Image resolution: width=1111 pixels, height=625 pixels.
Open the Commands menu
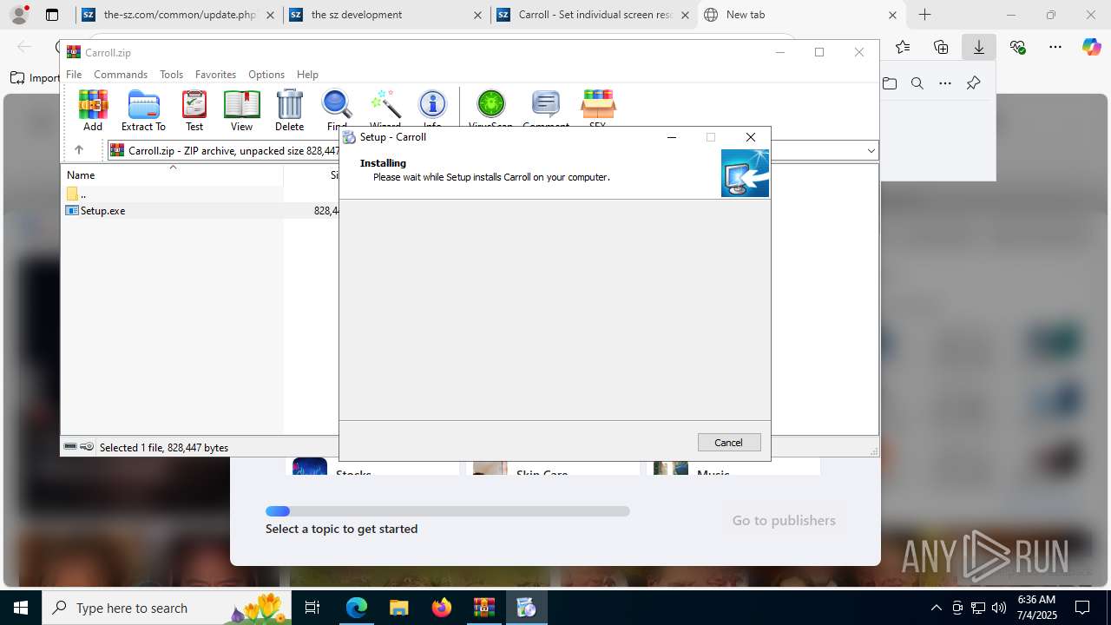tap(121, 75)
